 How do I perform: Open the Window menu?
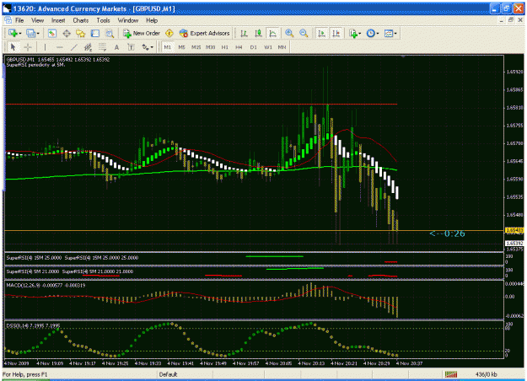[x=127, y=20]
